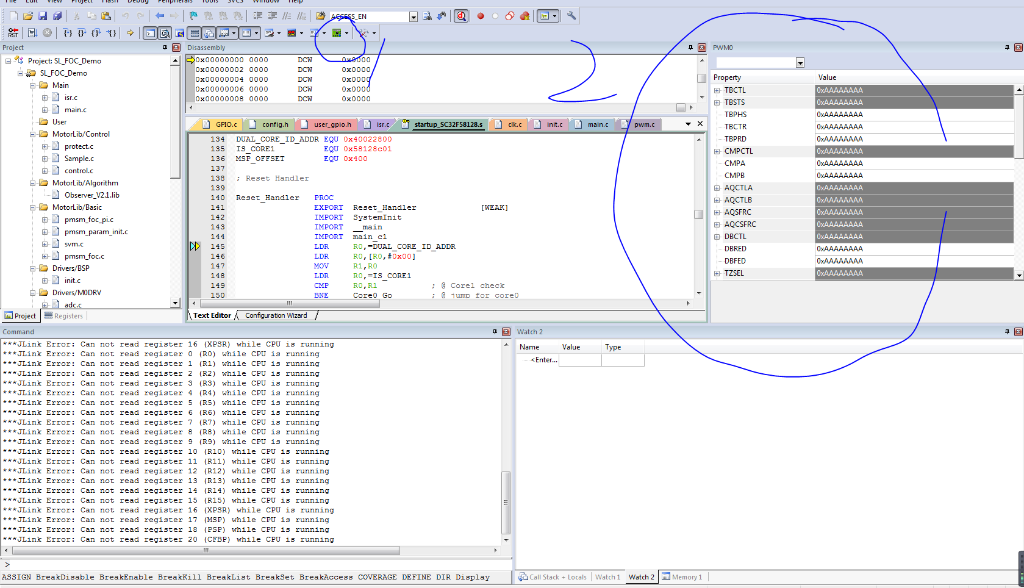Open Target Options using the wrench icon

click(x=571, y=16)
